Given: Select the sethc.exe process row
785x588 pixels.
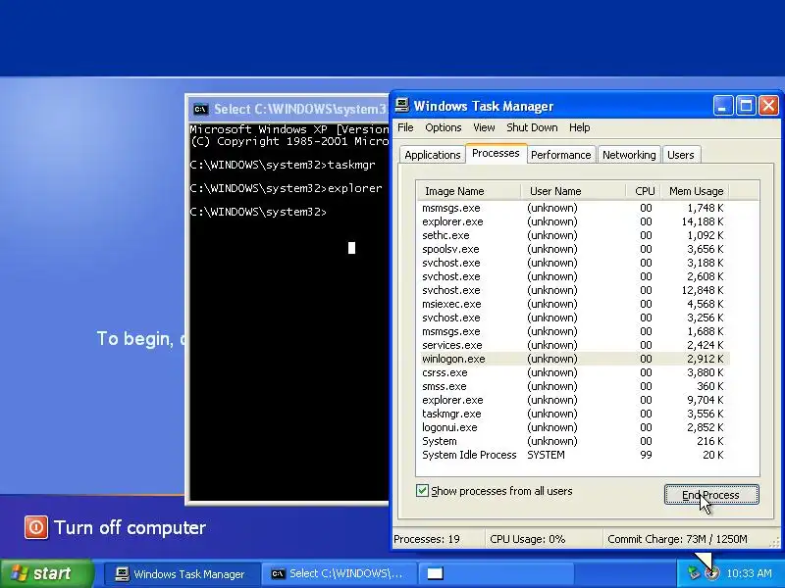Looking at the screenshot, I should click(573, 235).
